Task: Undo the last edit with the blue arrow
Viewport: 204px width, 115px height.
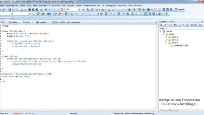Action: (x=46, y=10)
